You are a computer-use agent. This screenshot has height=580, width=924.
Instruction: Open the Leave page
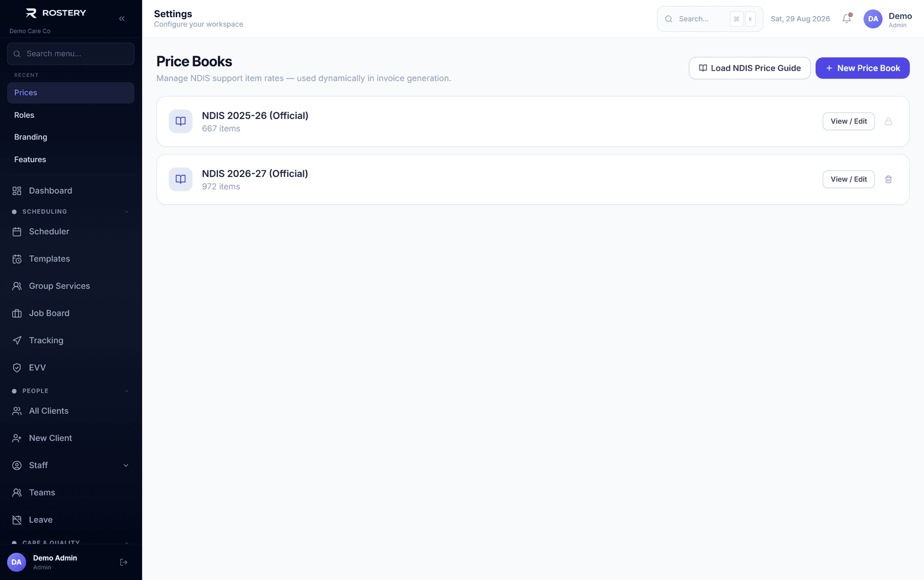(x=70, y=520)
